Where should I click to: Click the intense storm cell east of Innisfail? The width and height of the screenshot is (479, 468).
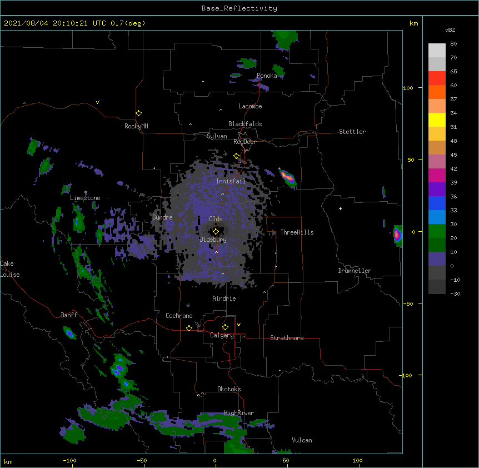tap(288, 178)
